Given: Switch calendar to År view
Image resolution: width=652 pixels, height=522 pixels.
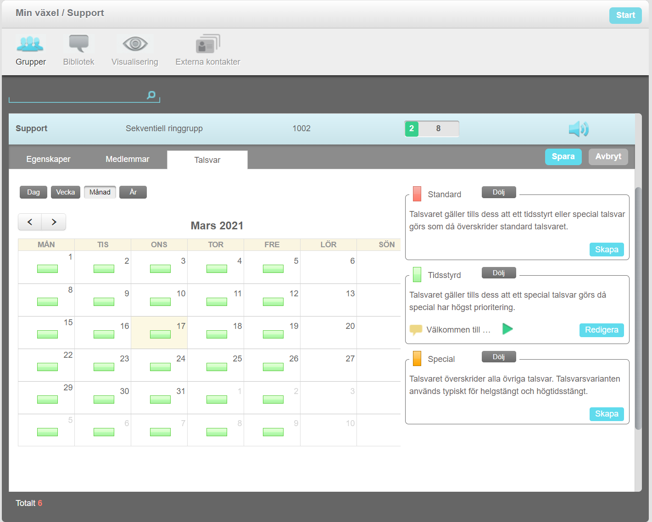Looking at the screenshot, I should point(133,192).
